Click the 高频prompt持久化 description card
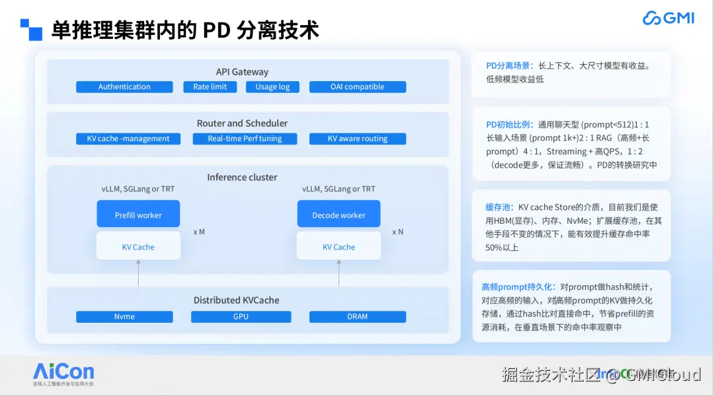Viewport: 714px width, 396px height. coord(571,306)
